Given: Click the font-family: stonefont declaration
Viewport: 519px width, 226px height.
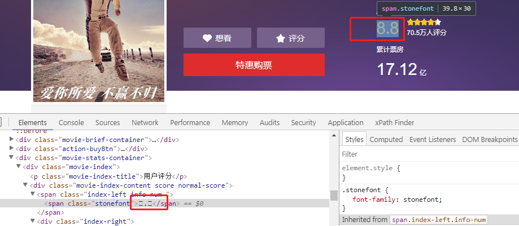Looking at the screenshot, I should (x=398, y=200).
